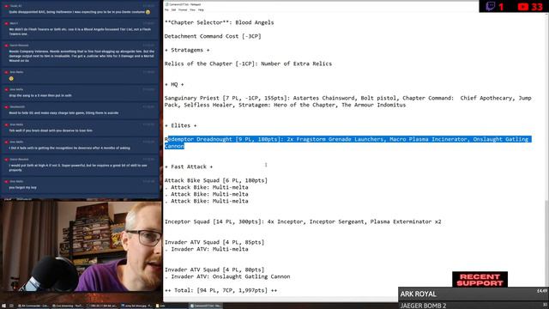549x309 pixels.
Task: Click the 'Inceptor Squad [14 PL, 300pts]' line
Action: coord(303,221)
